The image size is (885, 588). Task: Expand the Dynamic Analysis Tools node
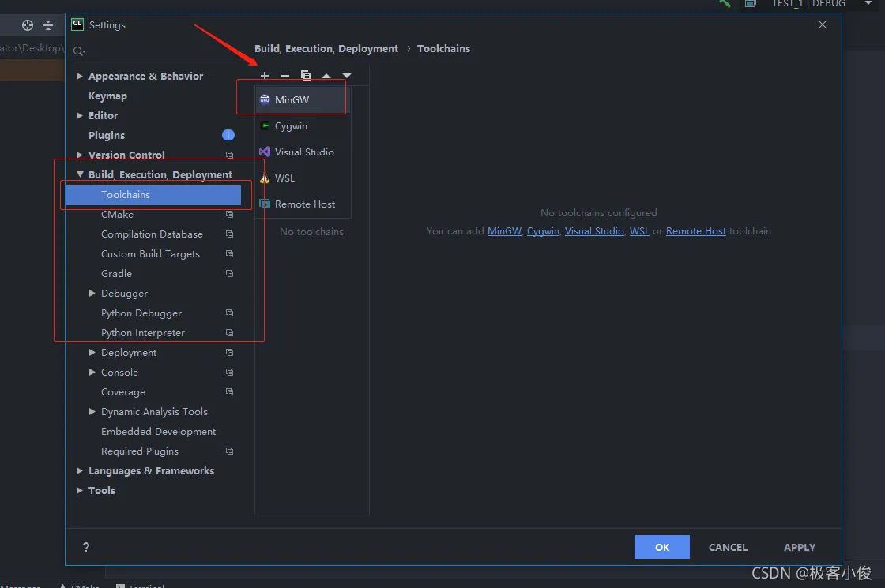92,411
